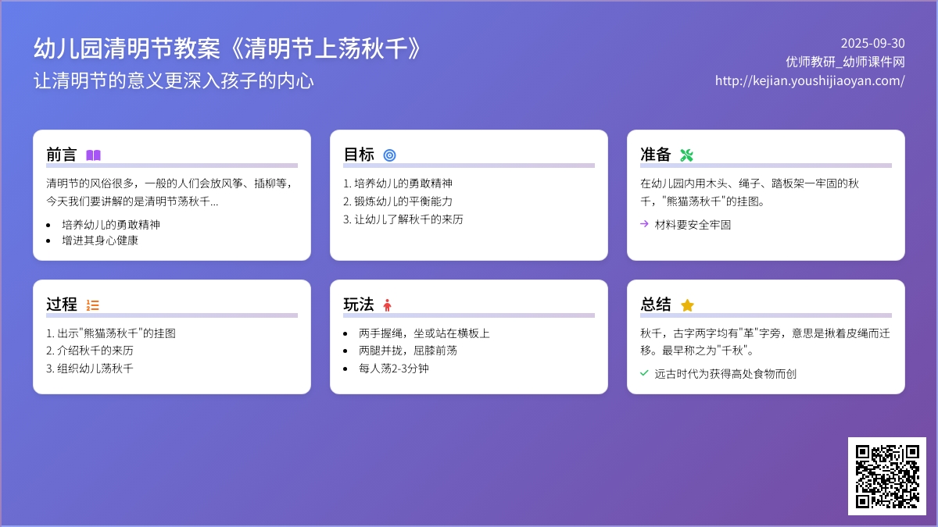This screenshot has height=527, width=938.
Task: Click bullet item 每人荡2-3分钟
Action: coord(393,369)
